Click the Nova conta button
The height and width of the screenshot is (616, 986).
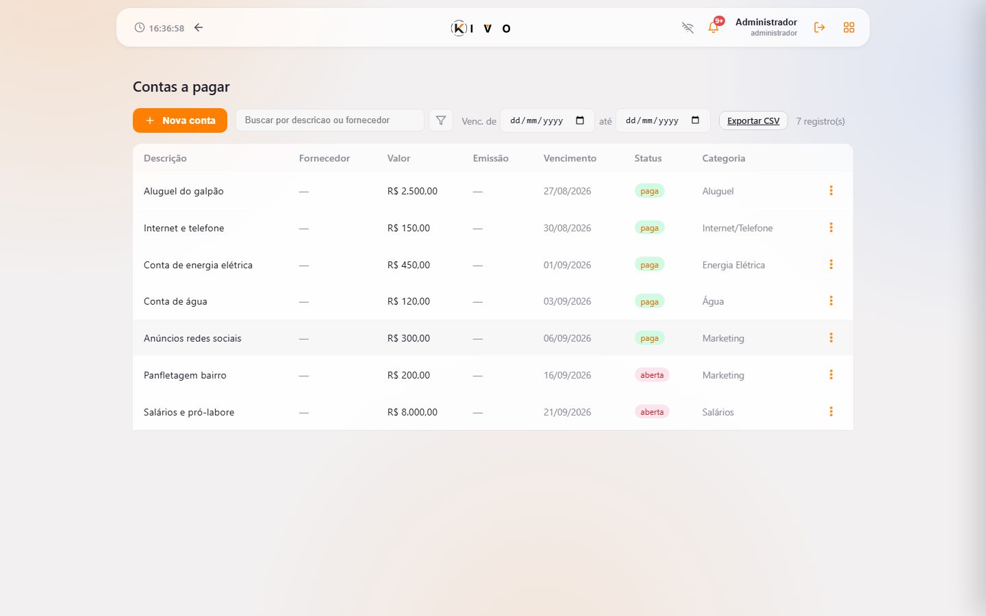(180, 120)
